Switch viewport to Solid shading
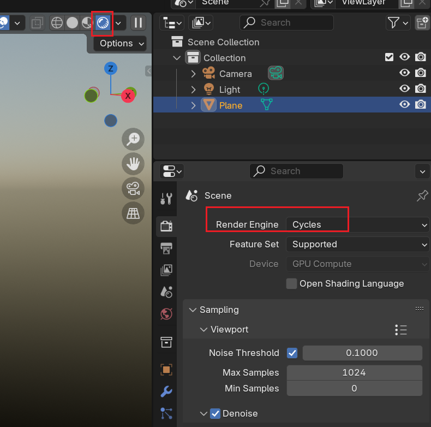This screenshot has height=427, width=431. [x=73, y=23]
